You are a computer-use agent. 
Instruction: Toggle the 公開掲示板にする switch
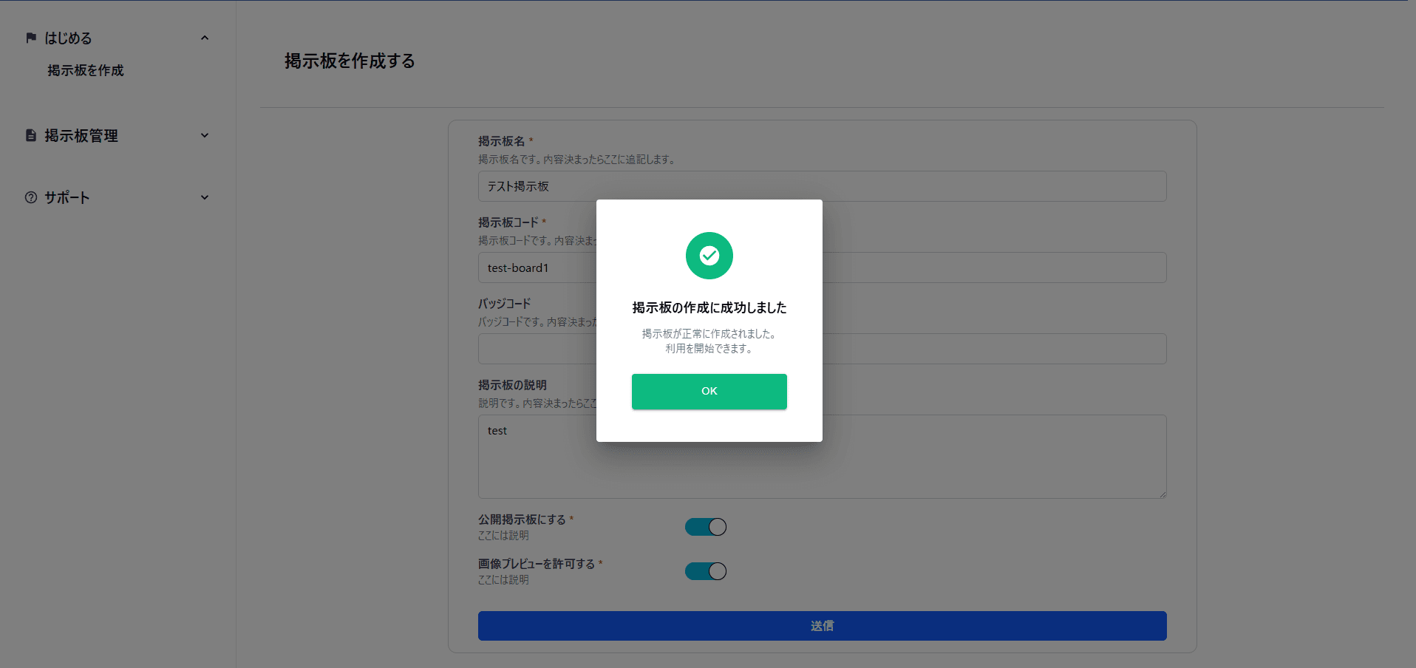pyautogui.click(x=706, y=527)
